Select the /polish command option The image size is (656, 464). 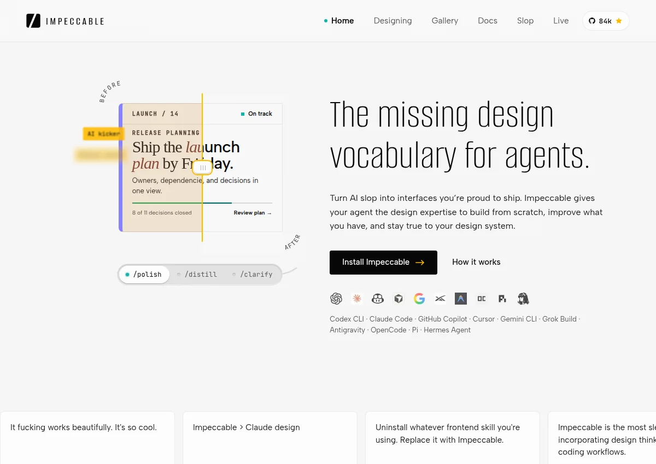pos(144,274)
